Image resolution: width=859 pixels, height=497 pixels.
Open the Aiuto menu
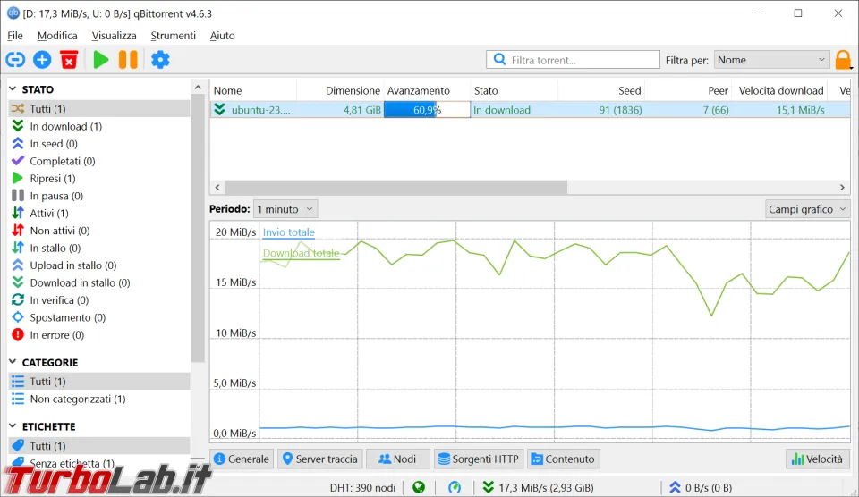click(223, 36)
